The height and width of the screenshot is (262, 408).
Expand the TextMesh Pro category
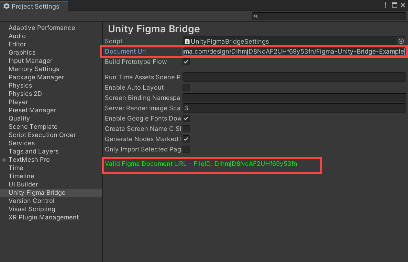coord(4,160)
